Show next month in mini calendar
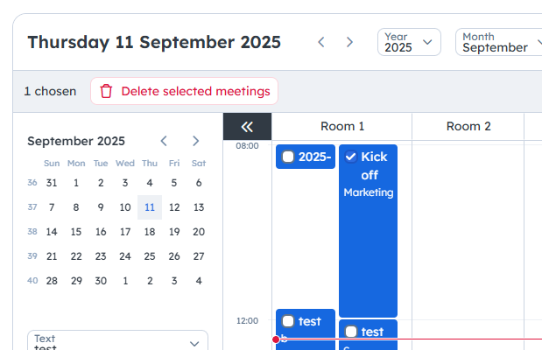Viewport: 542px width, 350px height. point(195,141)
